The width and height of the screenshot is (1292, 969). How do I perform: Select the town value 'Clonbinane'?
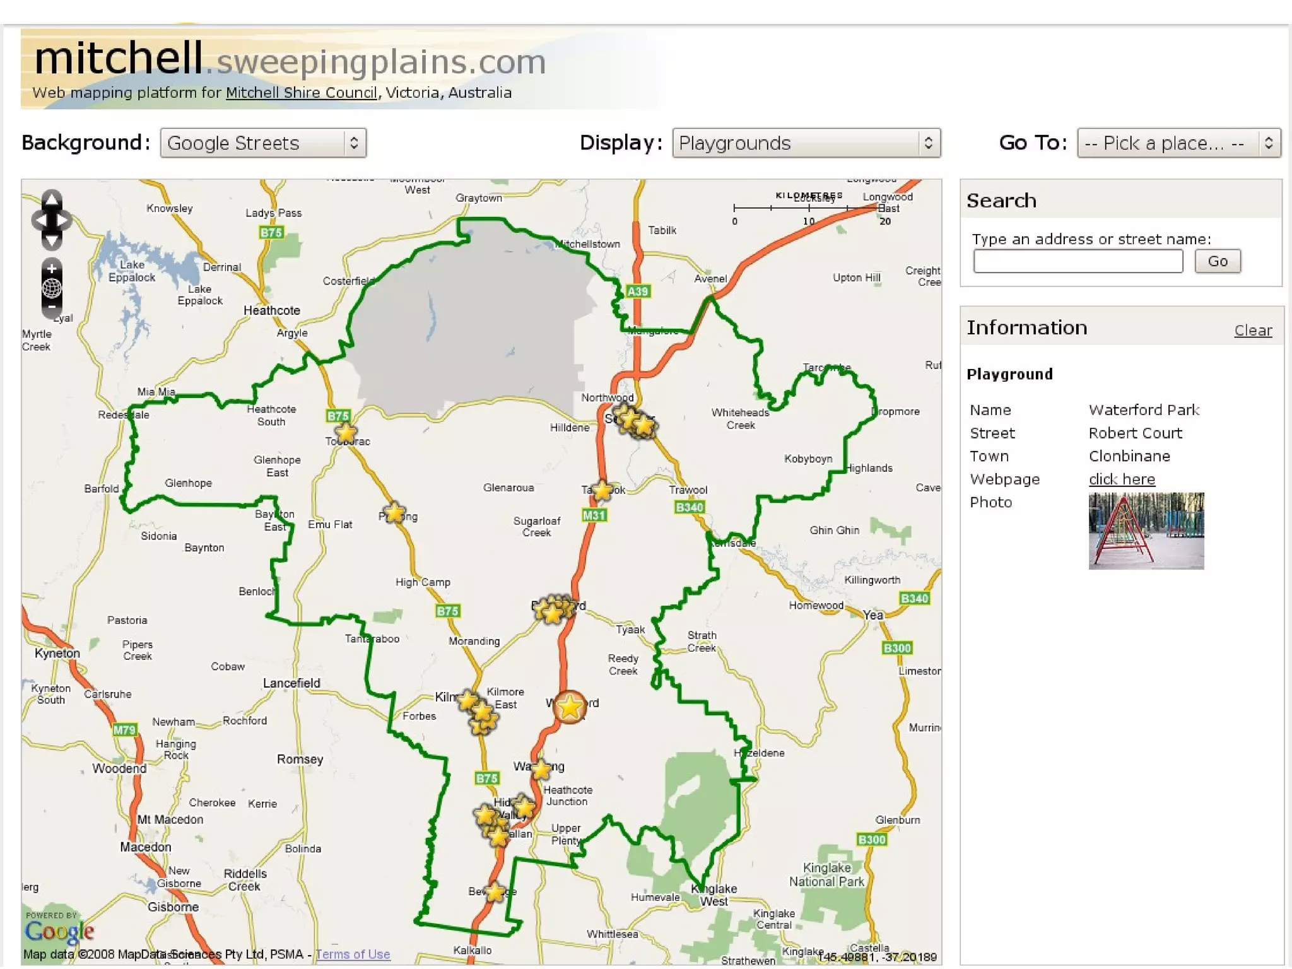pyautogui.click(x=1129, y=456)
